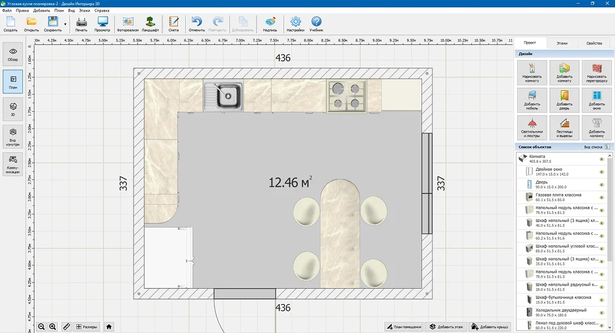Open the Сохранить dropdown arrow
The height and width of the screenshot is (333, 615).
coord(65,25)
